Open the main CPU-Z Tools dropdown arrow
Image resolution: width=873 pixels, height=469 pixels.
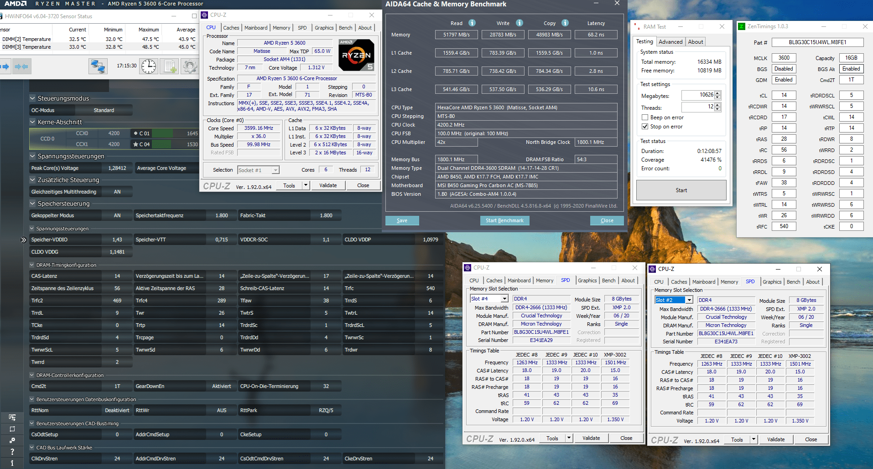[x=306, y=185]
